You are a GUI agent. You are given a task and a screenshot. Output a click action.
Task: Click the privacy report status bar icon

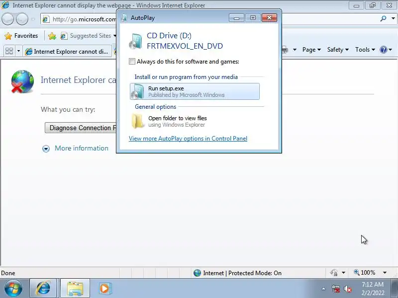[x=334, y=273]
